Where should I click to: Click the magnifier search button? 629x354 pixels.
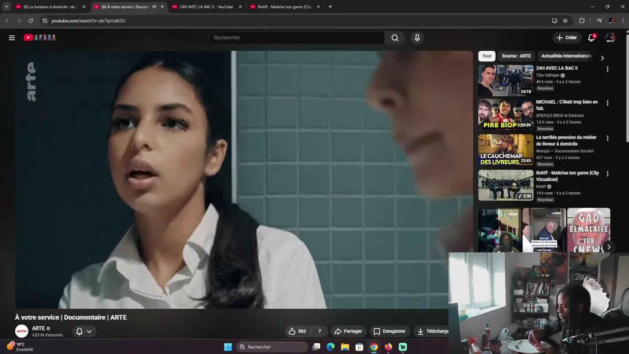395,37
